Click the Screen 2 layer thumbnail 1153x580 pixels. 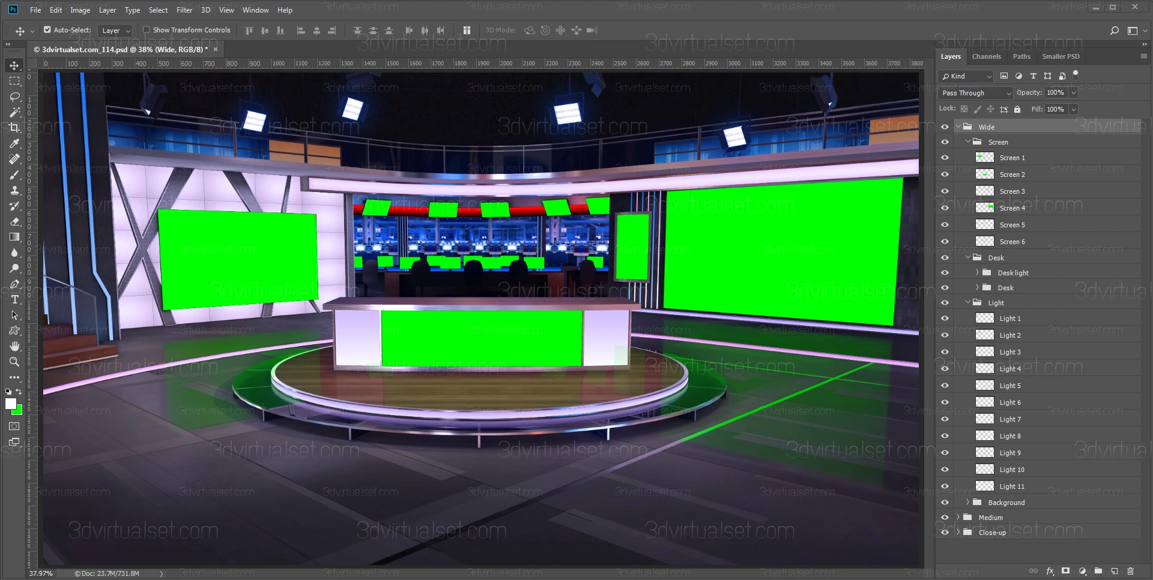click(x=984, y=175)
